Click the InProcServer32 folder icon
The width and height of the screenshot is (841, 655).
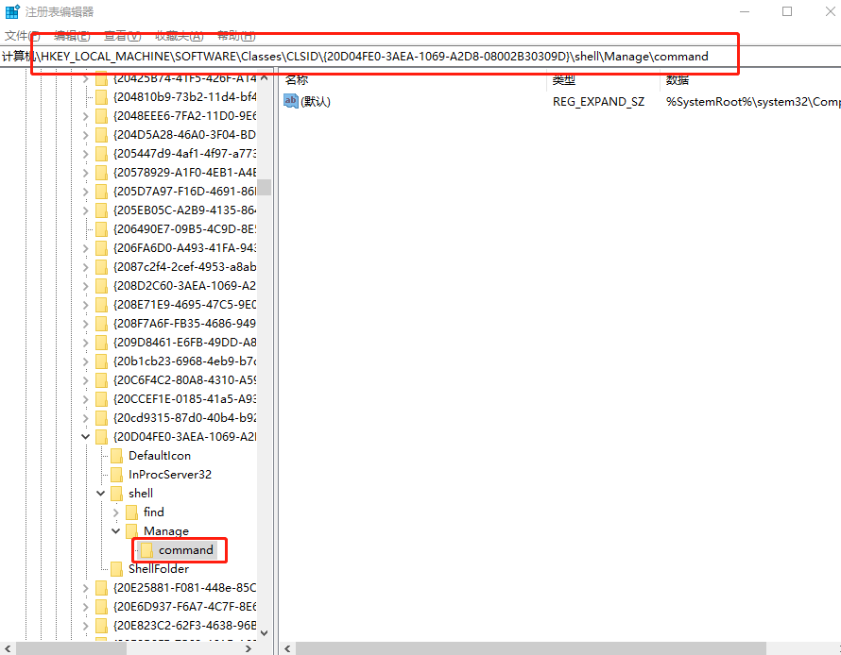pos(116,475)
